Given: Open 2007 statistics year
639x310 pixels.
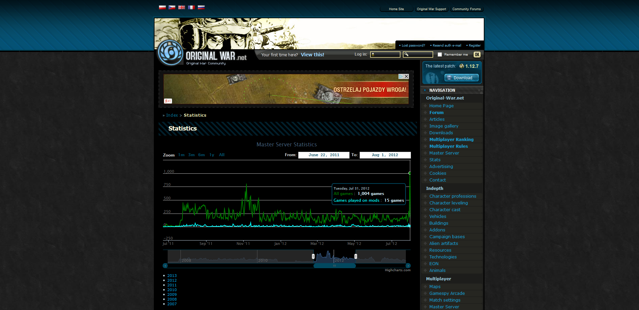Looking at the screenshot, I should (x=172, y=304).
